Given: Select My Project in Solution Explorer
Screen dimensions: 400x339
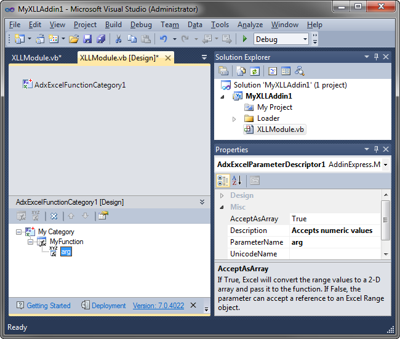Looking at the screenshot, I should [274, 107].
